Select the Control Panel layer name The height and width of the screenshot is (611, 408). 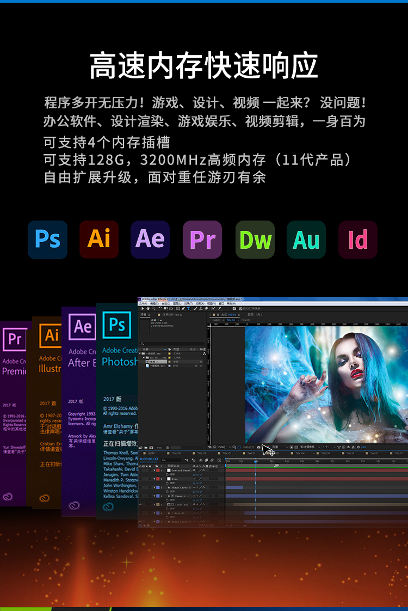point(181,471)
